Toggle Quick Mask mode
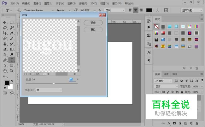This screenshot has width=205, height=127. pyautogui.click(x=5, y=93)
